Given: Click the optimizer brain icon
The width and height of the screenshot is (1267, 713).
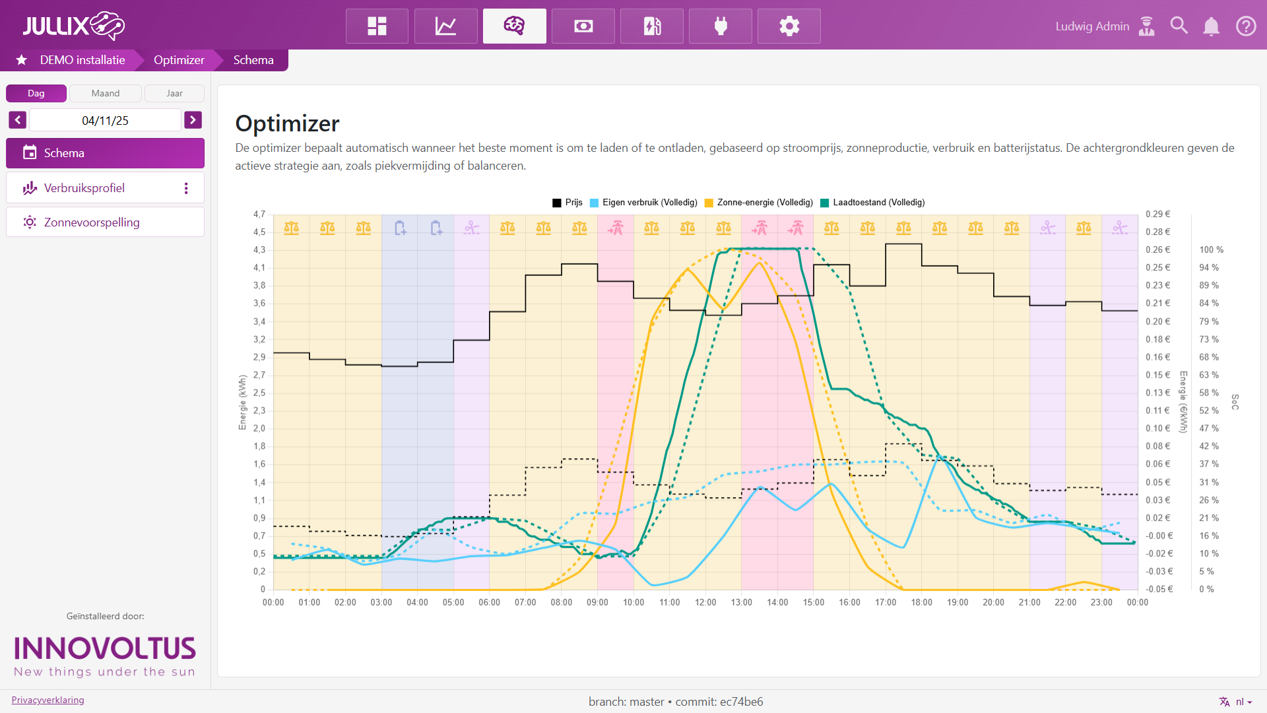Looking at the screenshot, I should click(514, 26).
